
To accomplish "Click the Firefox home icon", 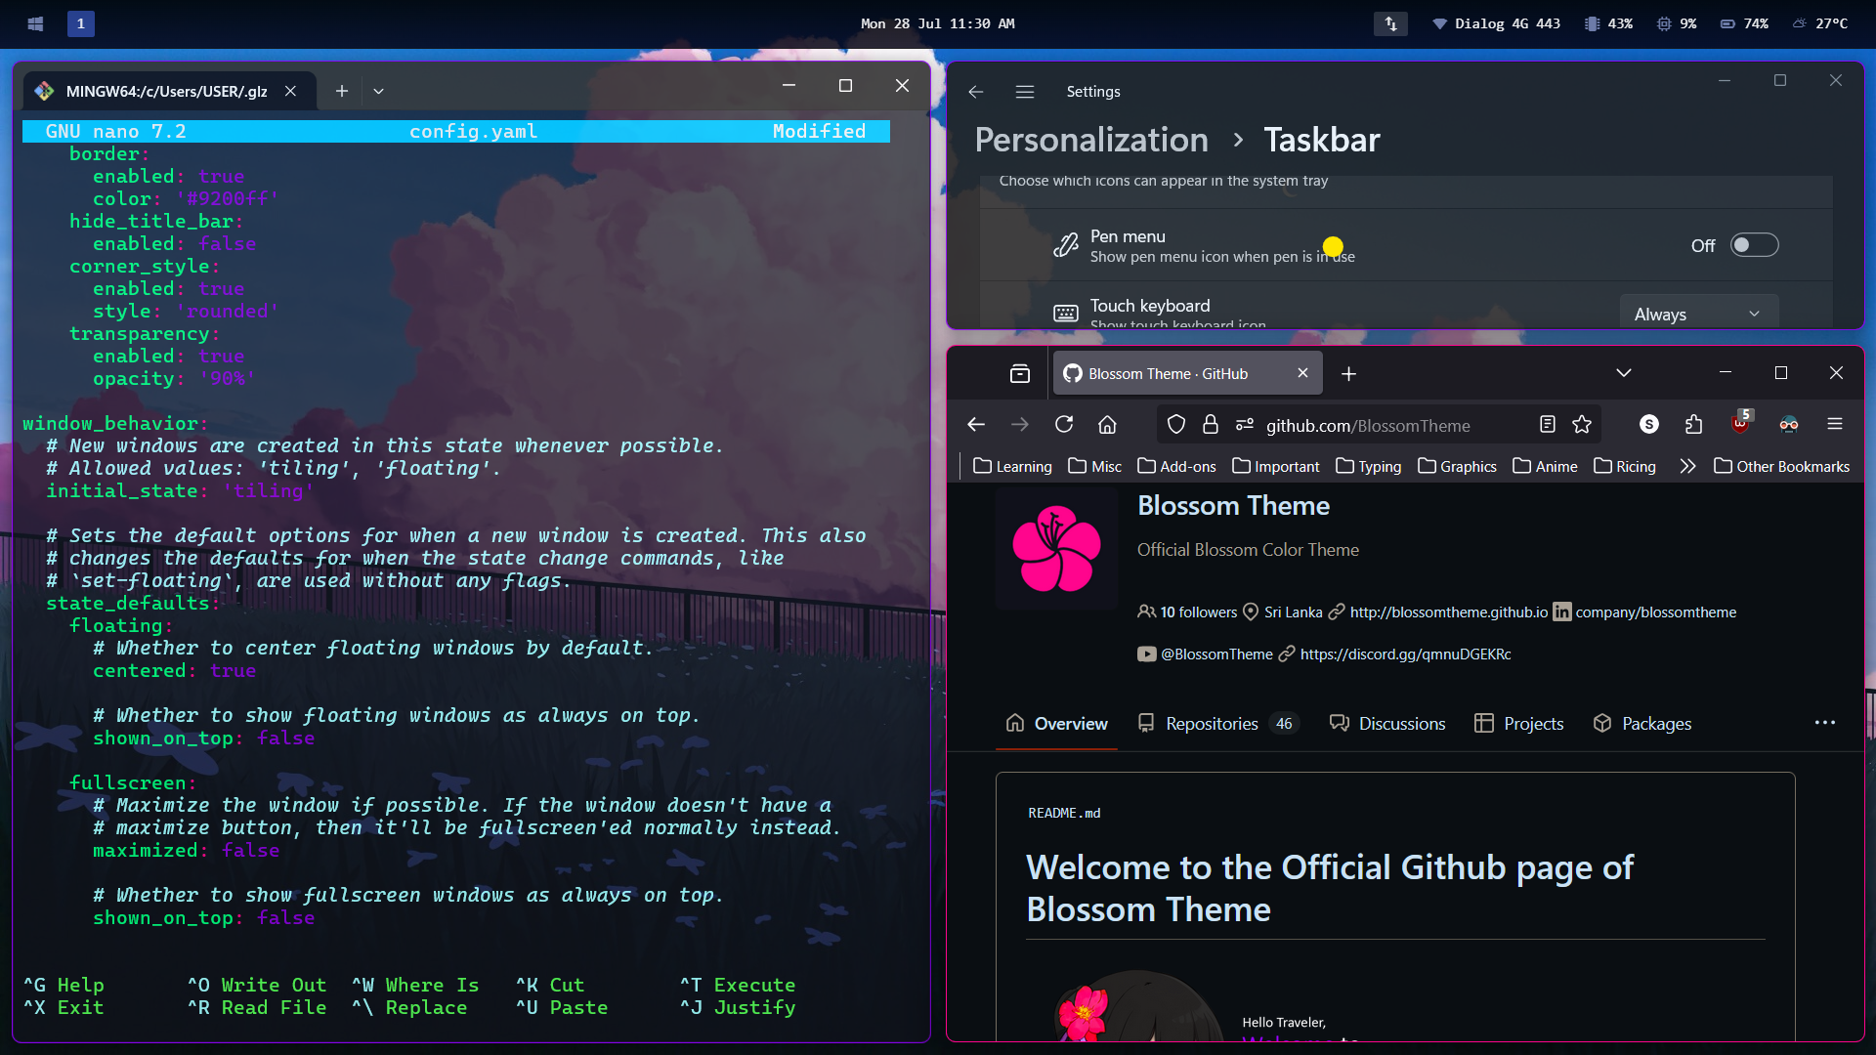I will point(1107,424).
